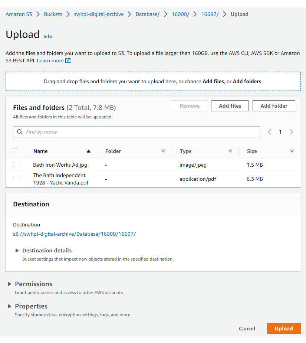The height and width of the screenshot is (343, 306).
Task: Open the Upload Info link
Action: tap(47, 36)
